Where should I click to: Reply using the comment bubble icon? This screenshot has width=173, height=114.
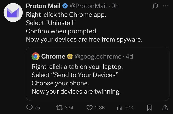click(x=29, y=108)
